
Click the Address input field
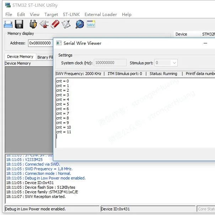pos(41,43)
